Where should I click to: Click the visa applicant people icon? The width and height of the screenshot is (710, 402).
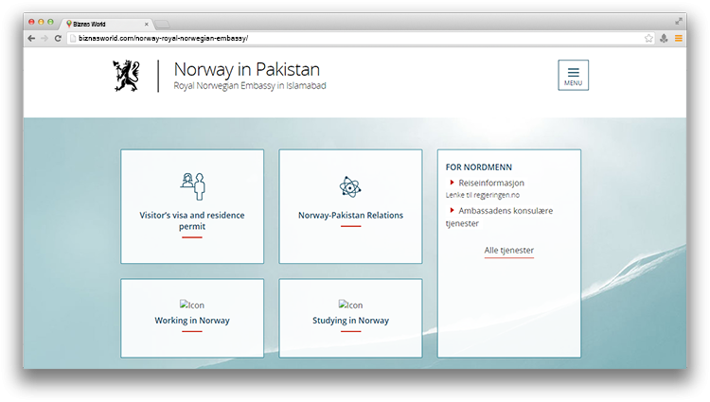tap(192, 185)
